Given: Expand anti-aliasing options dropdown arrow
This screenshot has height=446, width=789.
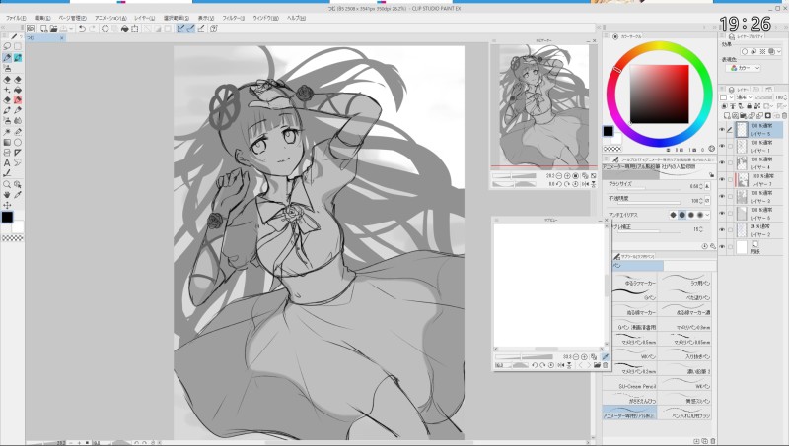Looking at the screenshot, I should click(708, 215).
